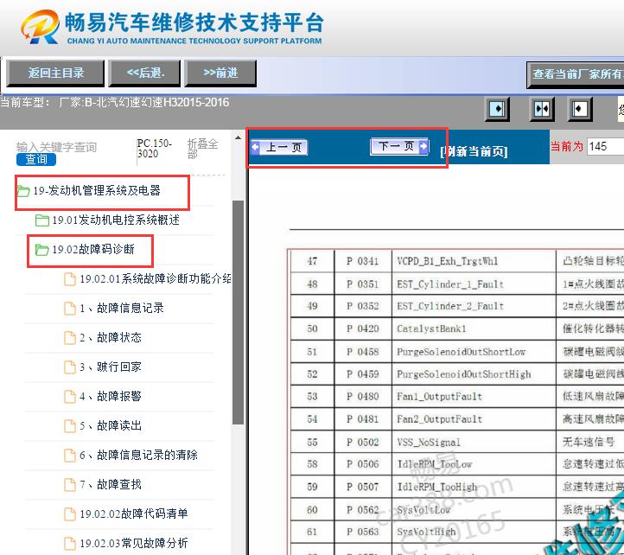The image size is (624, 555).
Task: Click table cell P 0341
Action: coord(362,261)
